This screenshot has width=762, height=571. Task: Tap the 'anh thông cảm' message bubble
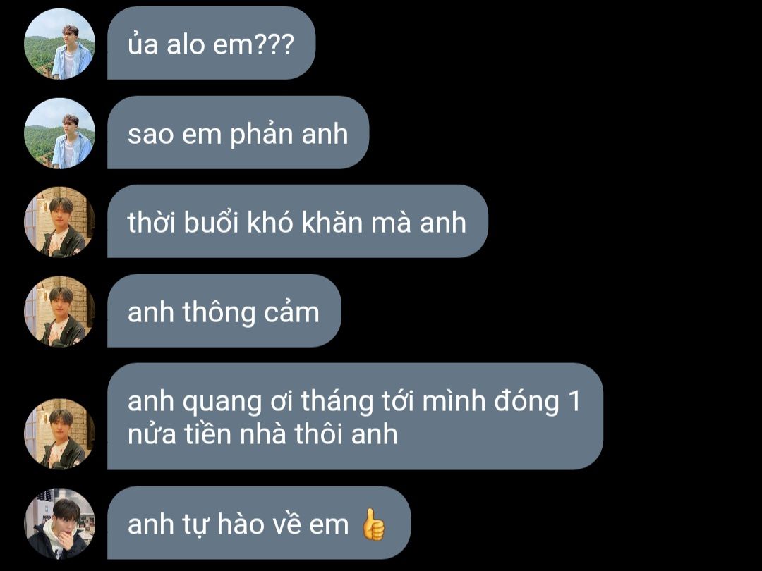tap(224, 311)
